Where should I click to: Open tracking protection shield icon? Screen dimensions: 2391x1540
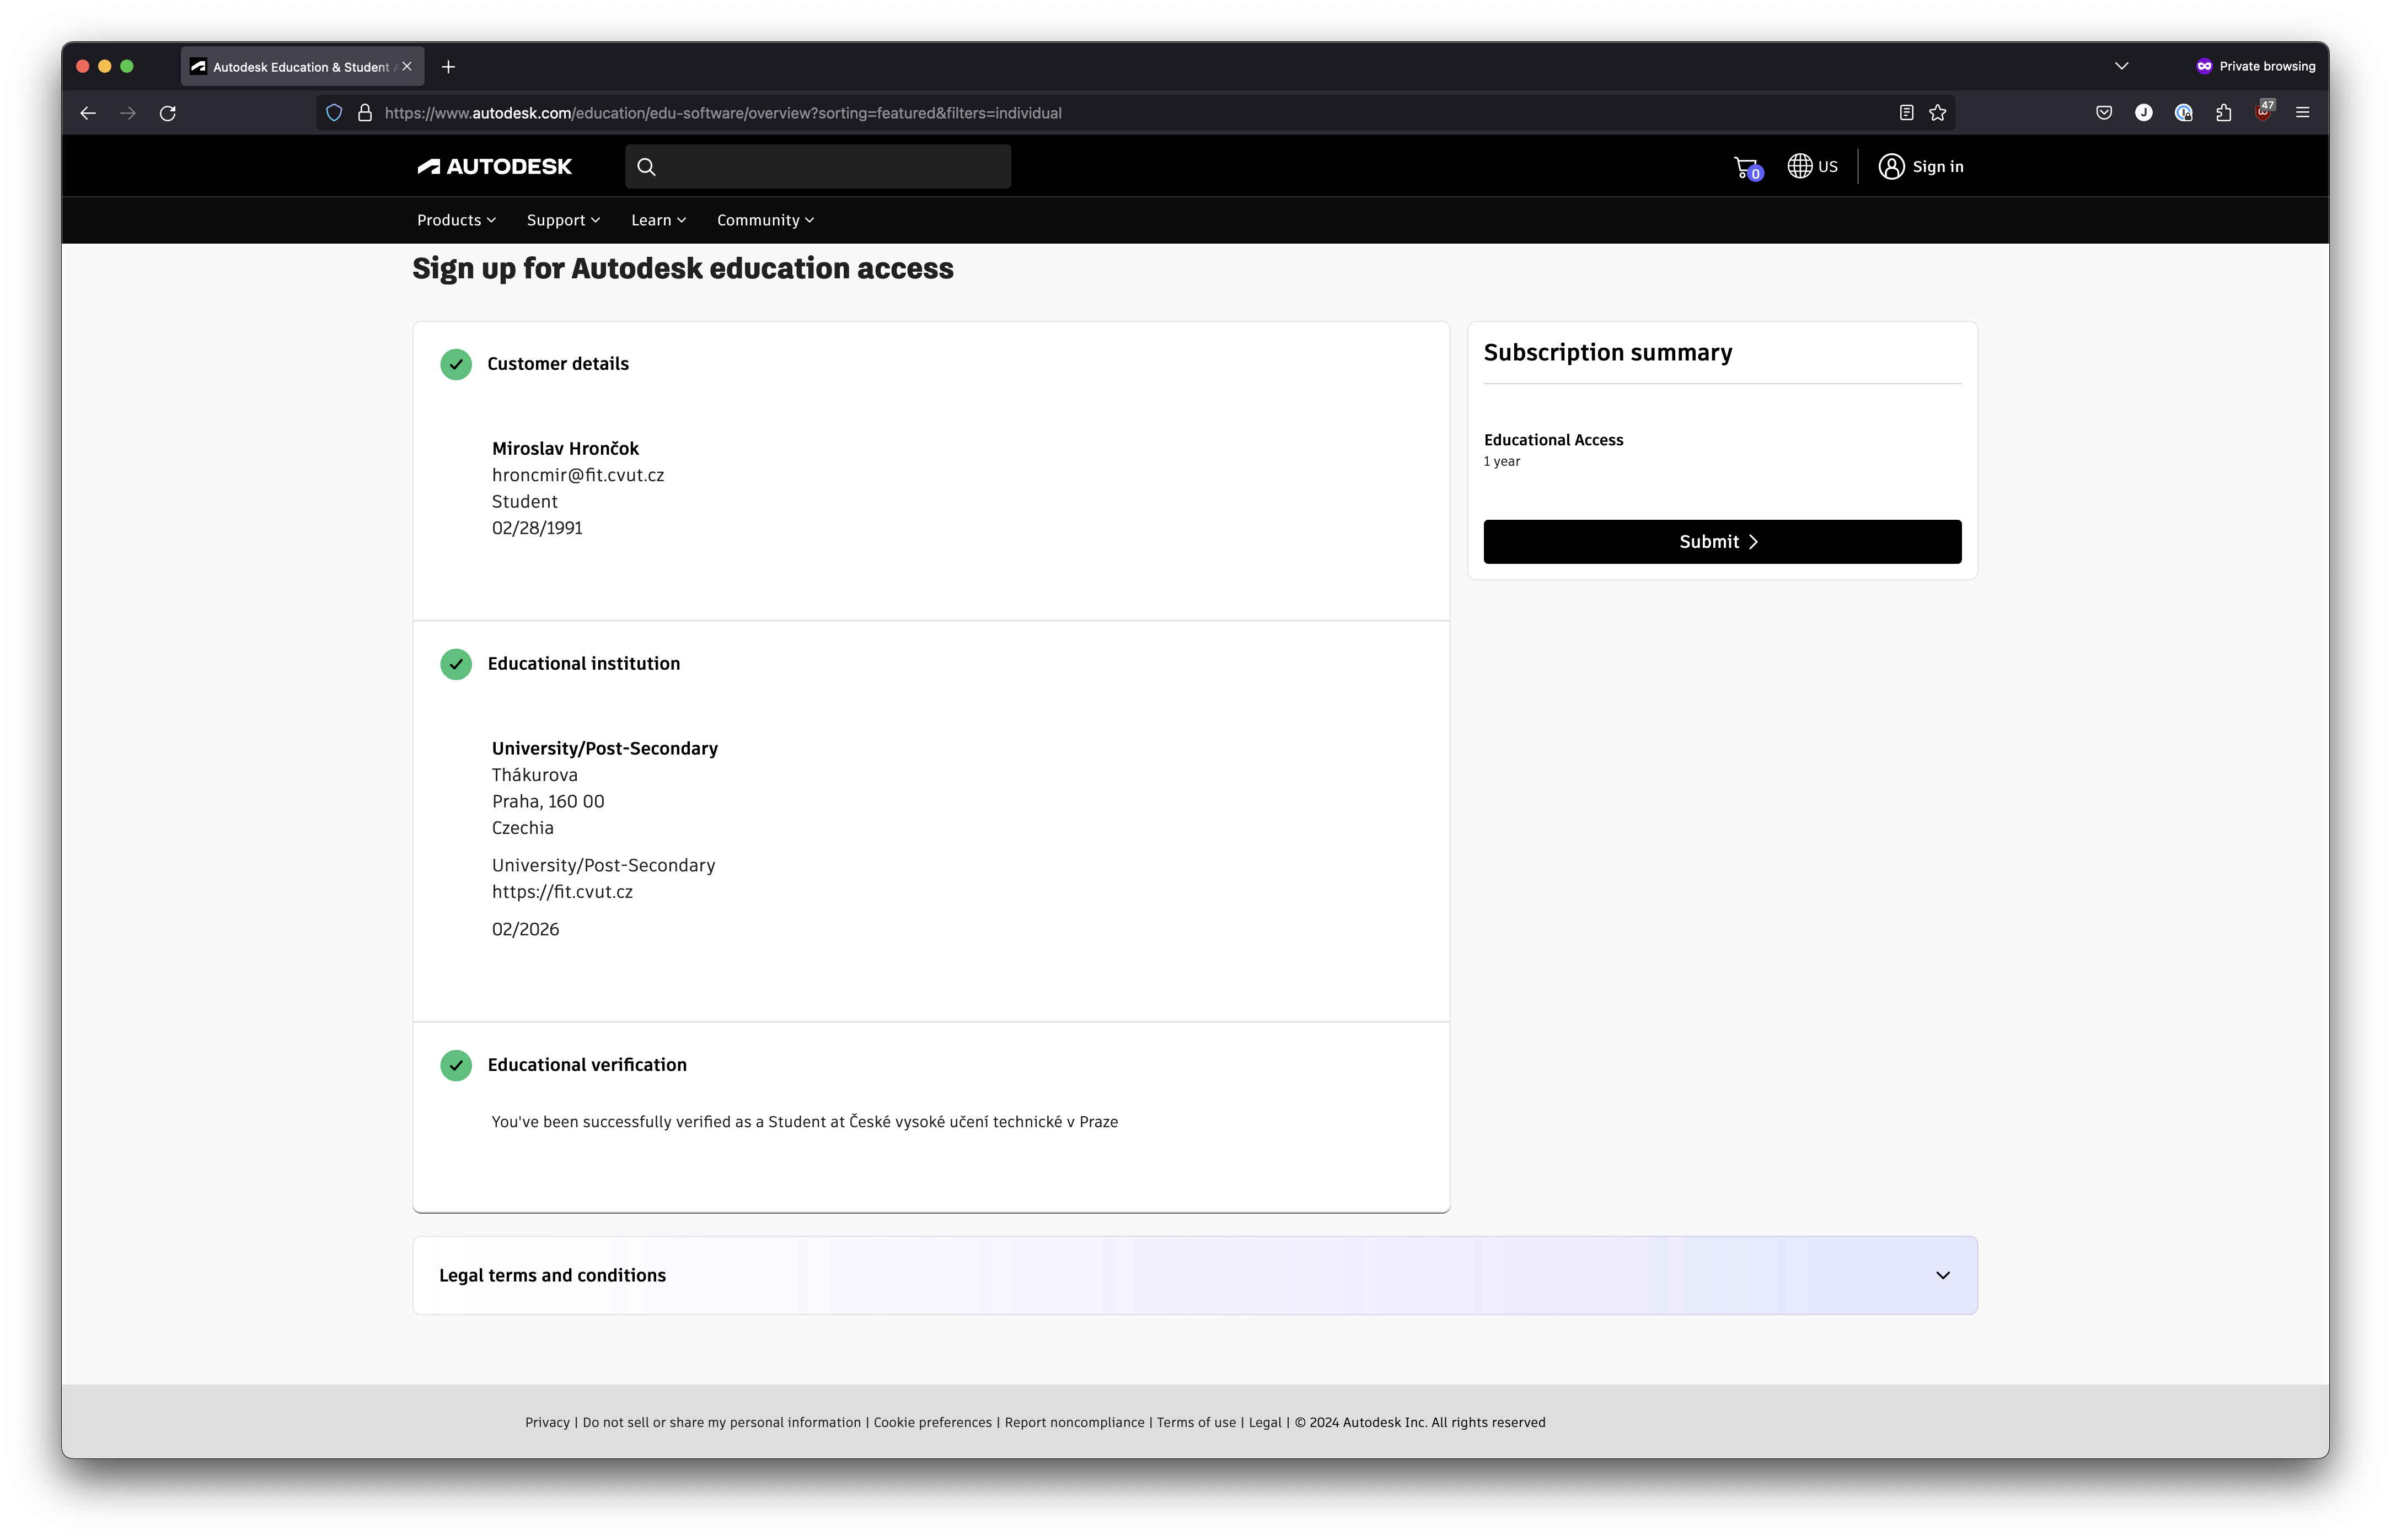point(334,113)
